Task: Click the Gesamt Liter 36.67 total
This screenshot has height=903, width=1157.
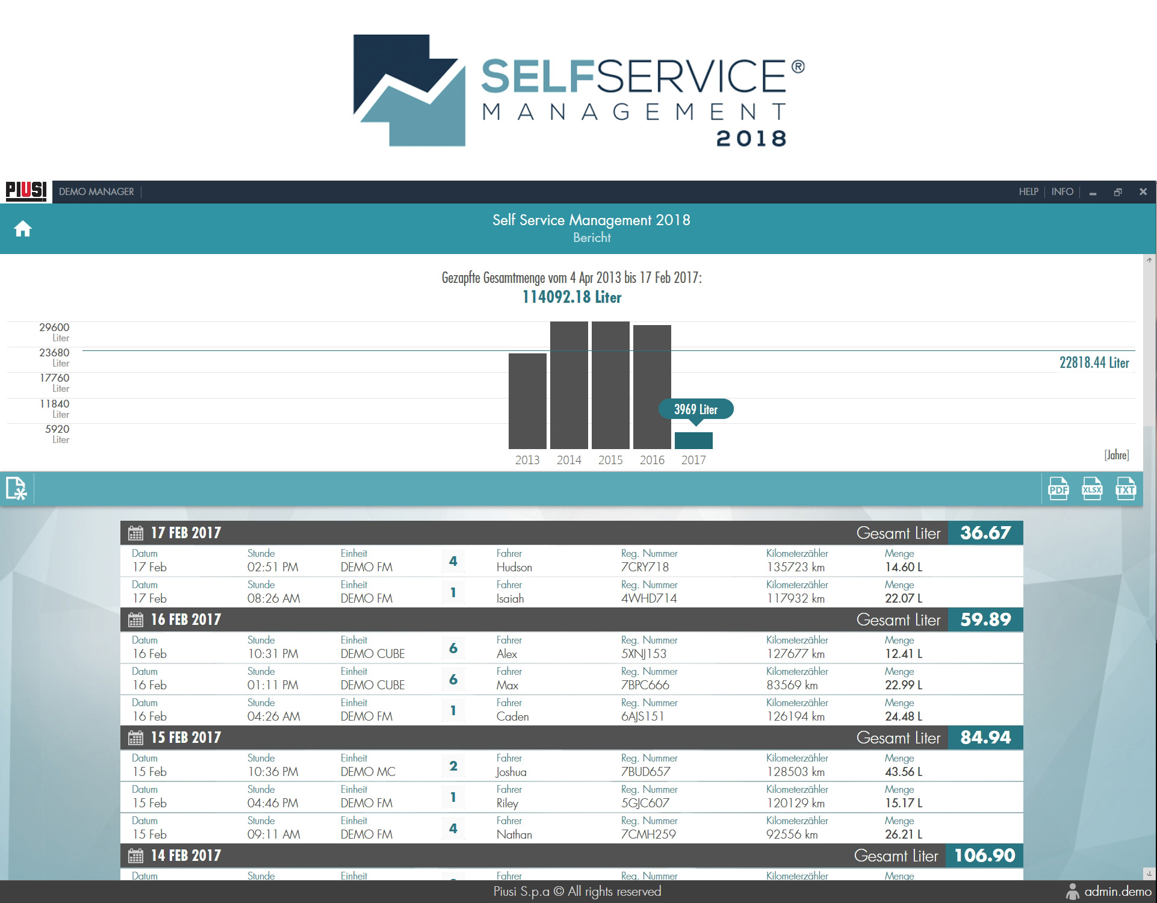Action: click(985, 533)
